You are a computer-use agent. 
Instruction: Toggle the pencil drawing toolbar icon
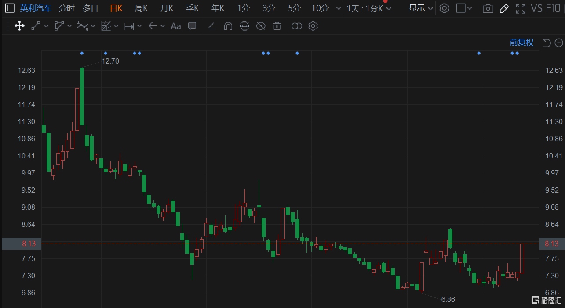pyautogui.click(x=504, y=8)
